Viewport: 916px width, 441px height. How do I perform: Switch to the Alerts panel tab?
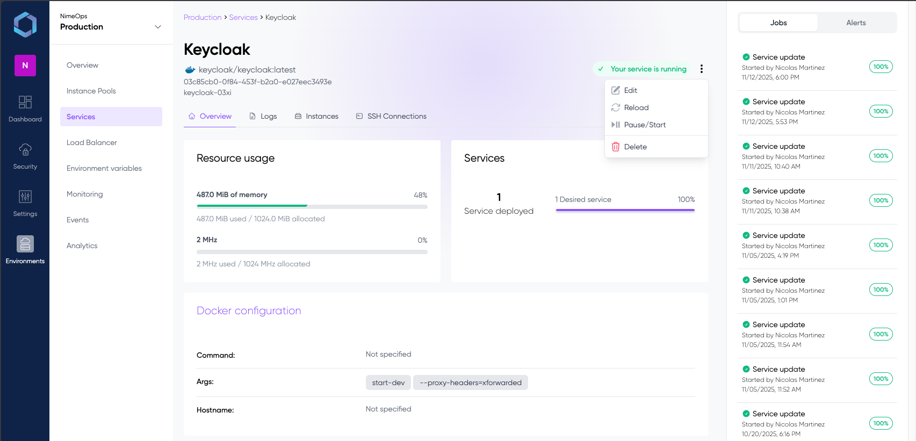pyautogui.click(x=856, y=23)
